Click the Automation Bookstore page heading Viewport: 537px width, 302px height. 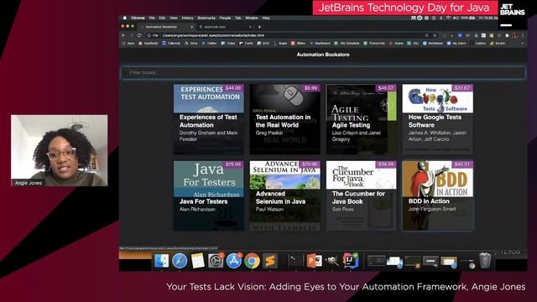point(323,55)
